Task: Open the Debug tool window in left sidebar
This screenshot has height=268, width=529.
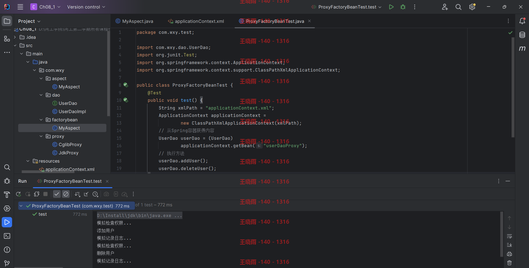Action: [7, 181]
